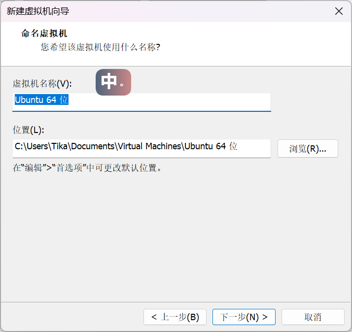Viewport: 352px width, 332px height.
Task: Open the 浏览(R)... folder browser
Action: coord(308,148)
